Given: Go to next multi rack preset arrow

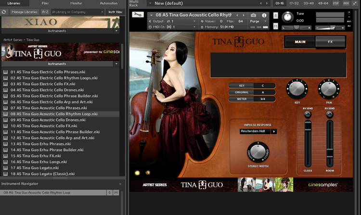Looking at the screenshot, I should 267,3.
